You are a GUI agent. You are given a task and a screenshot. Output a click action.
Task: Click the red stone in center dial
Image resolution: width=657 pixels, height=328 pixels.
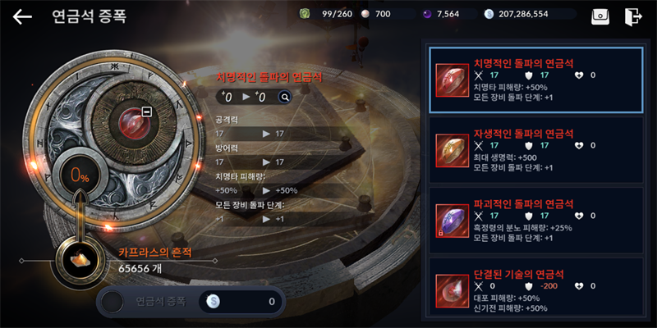tap(133, 124)
